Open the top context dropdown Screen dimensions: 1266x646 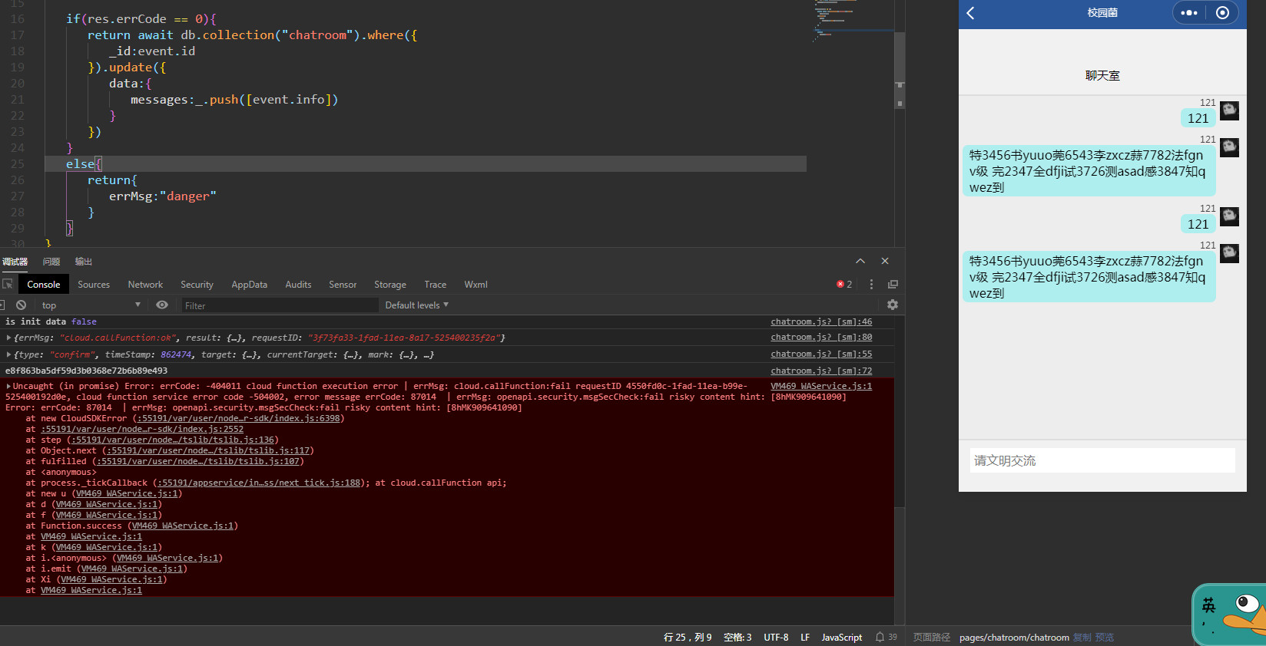click(x=91, y=305)
